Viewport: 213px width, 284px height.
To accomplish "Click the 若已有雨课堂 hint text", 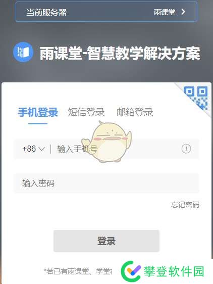I will pyautogui.click(x=78, y=271).
